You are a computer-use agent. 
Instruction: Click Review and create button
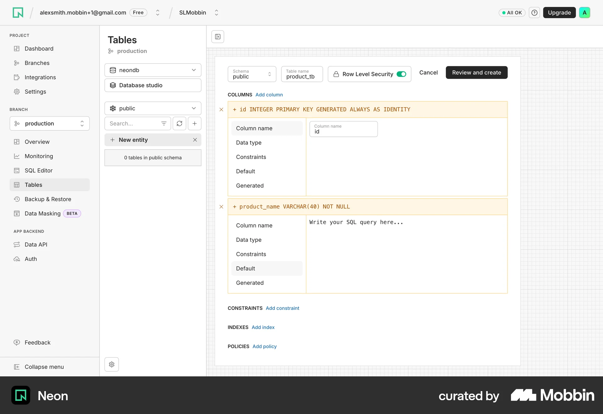tap(476, 72)
